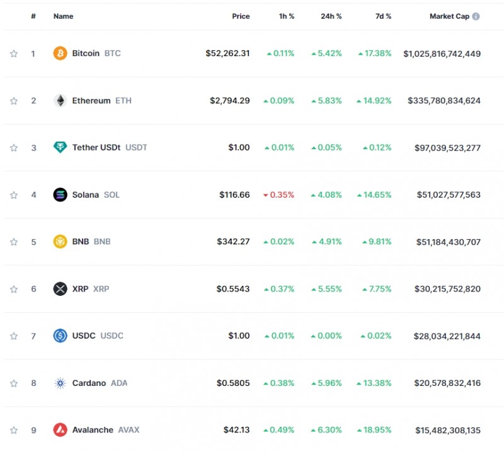Toggle the watchlist star for Solana
Image resolution: width=504 pixels, height=452 pixels.
(14, 195)
